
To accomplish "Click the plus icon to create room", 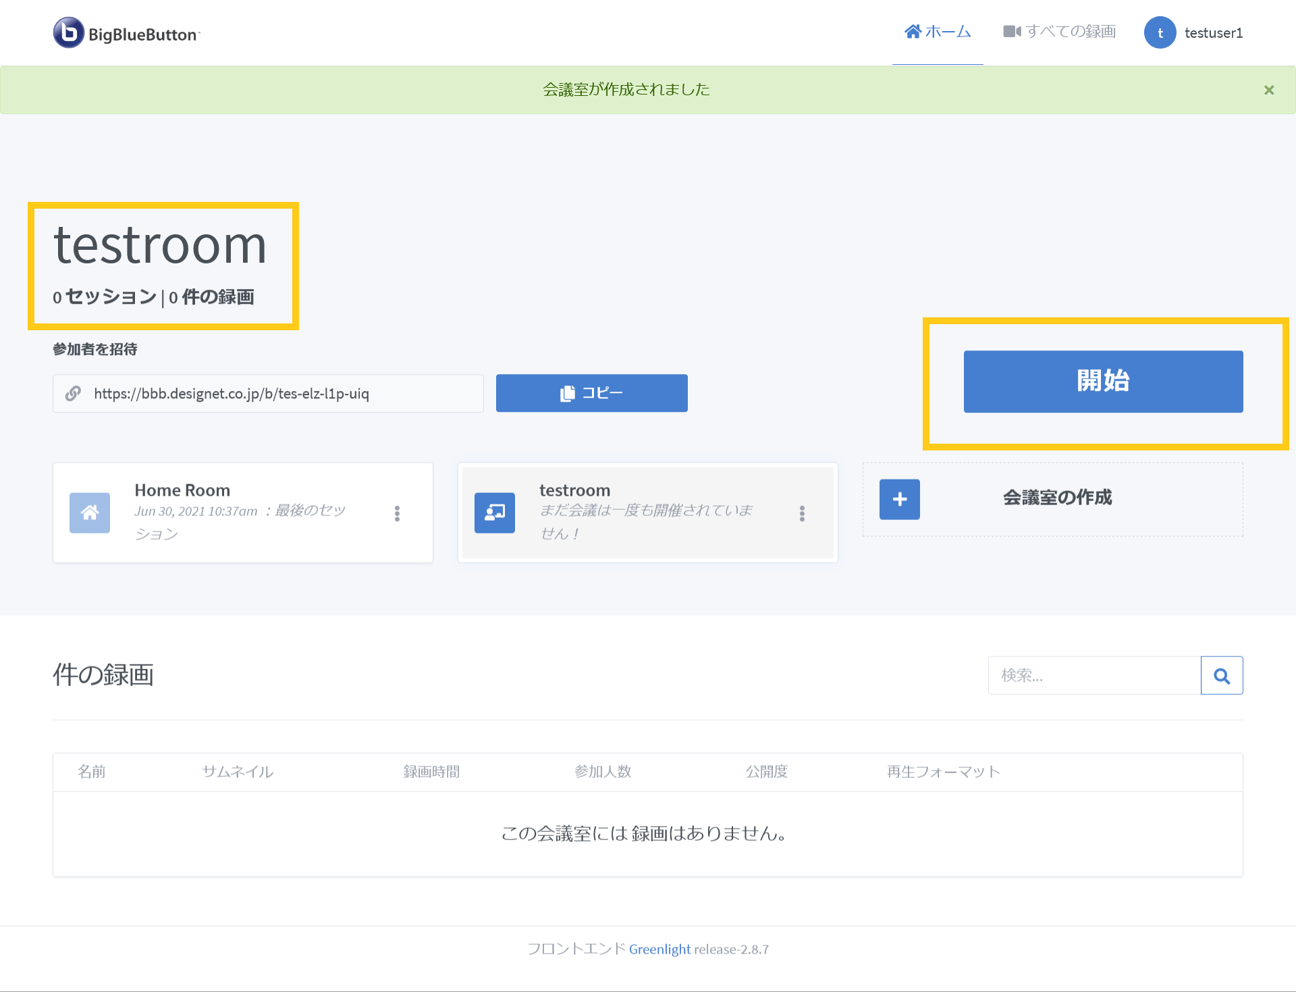I will (899, 499).
